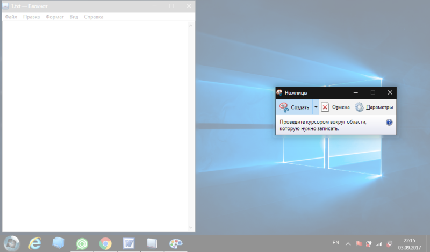Screen dimensions: 430x252
Task: Open the Windows Start button
Action: click(x=11, y=243)
